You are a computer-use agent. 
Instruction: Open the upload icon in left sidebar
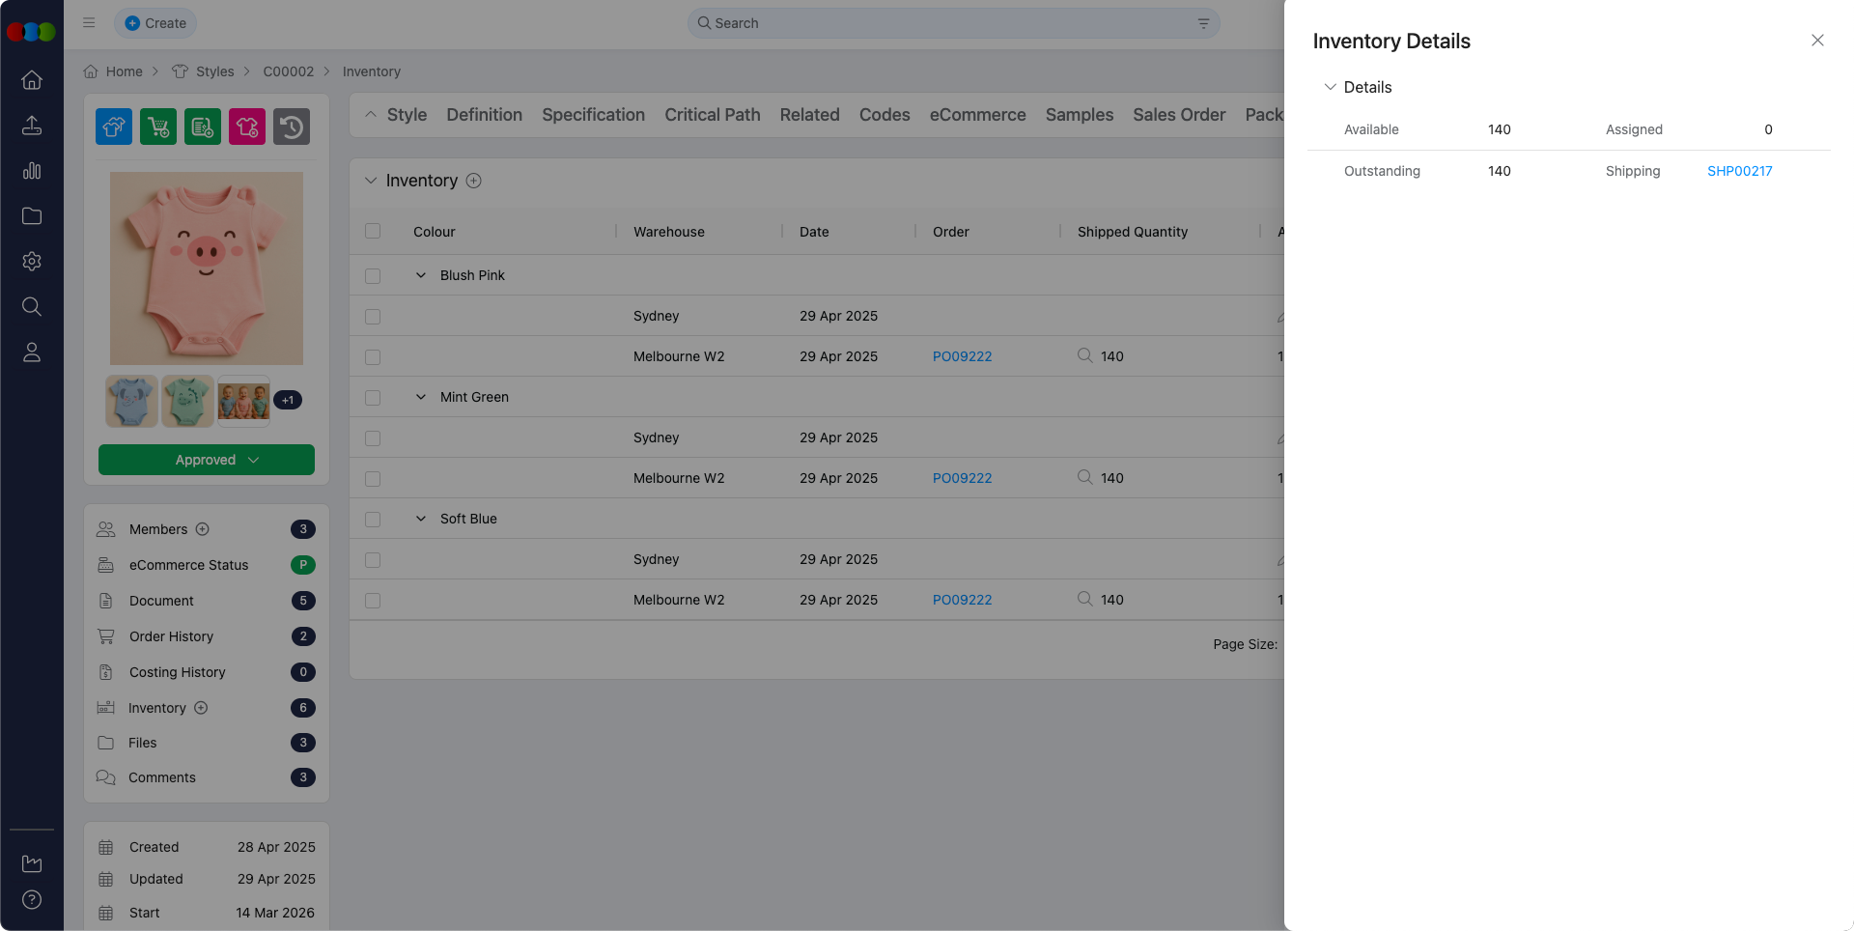32,126
